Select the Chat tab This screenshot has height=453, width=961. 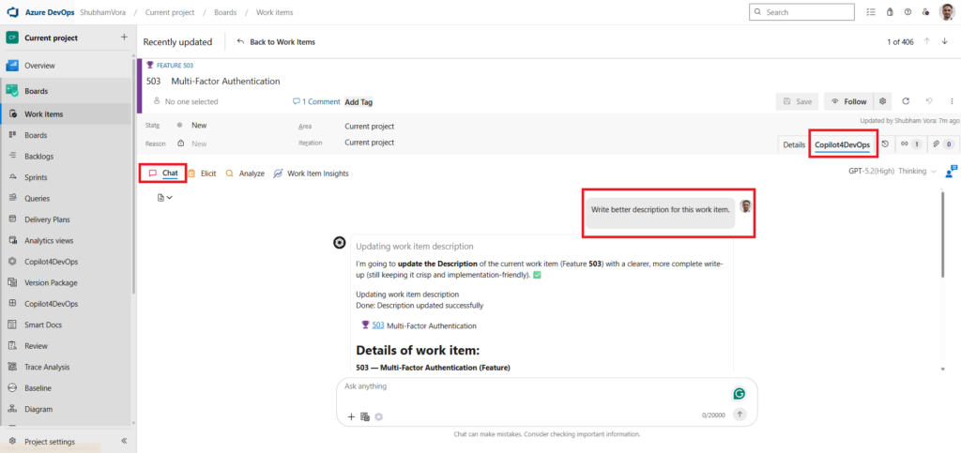pos(163,174)
